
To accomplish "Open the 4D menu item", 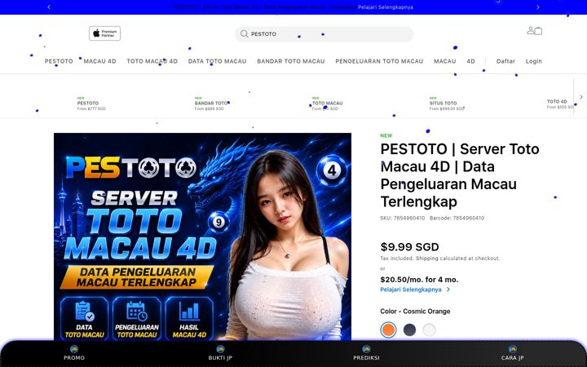I will [470, 61].
